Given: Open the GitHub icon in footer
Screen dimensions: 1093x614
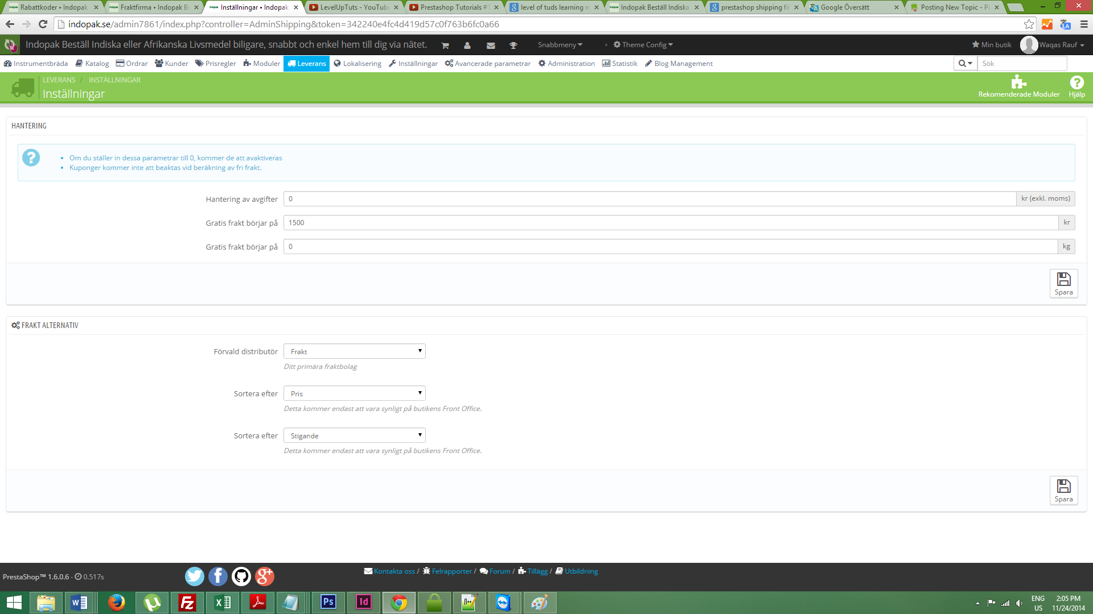Looking at the screenshot, I should click(241, 576).
